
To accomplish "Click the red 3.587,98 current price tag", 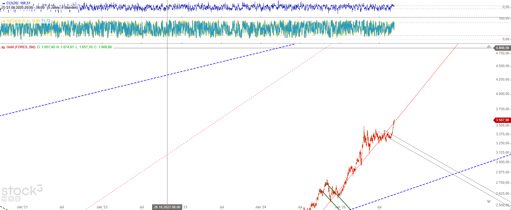I will click(502, 120).
